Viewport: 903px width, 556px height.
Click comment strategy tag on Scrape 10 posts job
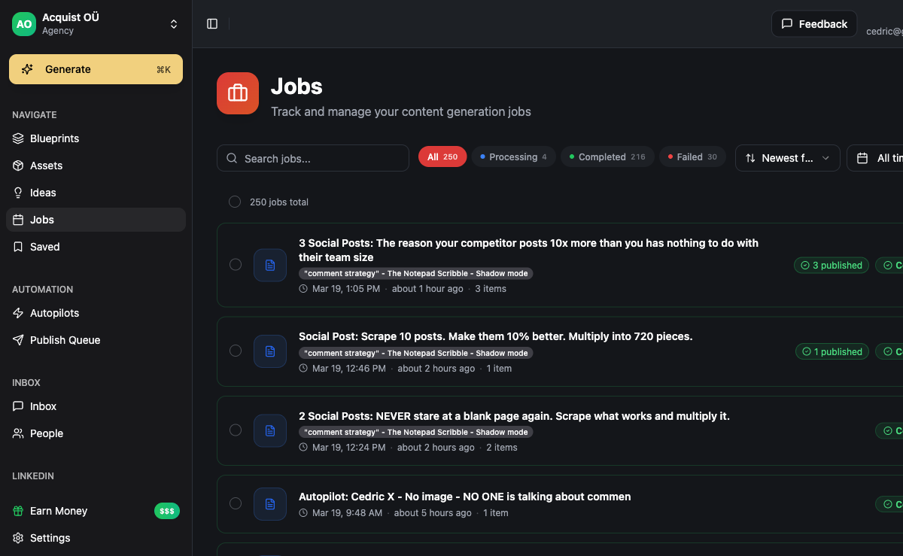coord(416,353)
